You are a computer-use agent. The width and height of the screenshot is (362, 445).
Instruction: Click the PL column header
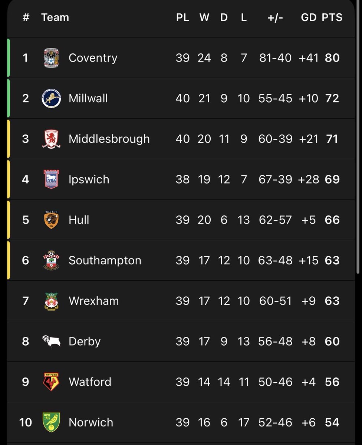(182, 17)
